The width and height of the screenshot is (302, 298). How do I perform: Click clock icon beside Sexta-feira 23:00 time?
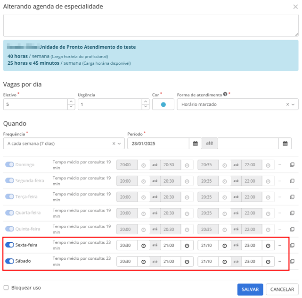(x=268, y=246)
